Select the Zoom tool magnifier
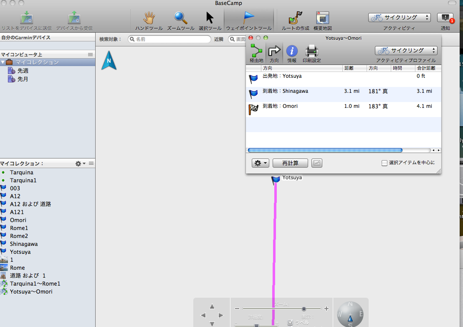 coord(180,18)
